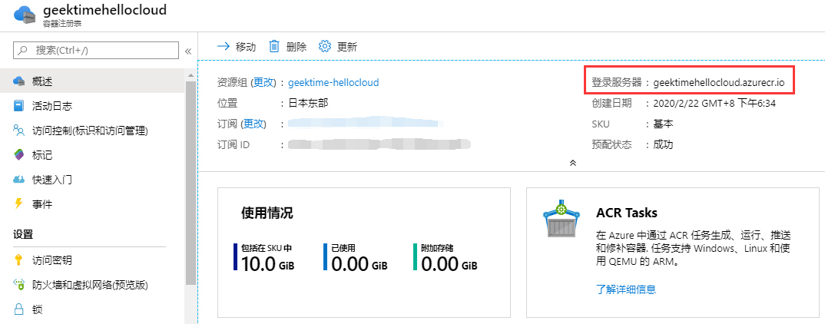Open 快速入门 quickstart cloud icon
Screen dimensions: 825x324
[19, 180]
